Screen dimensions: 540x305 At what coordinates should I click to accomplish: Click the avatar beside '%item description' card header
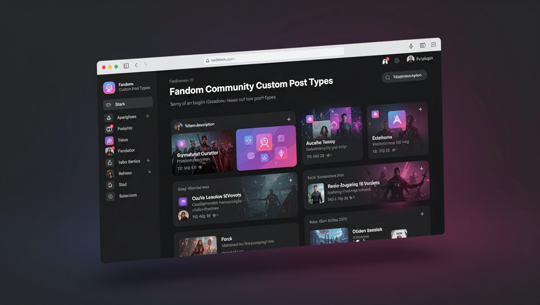[x=179, y=126]
